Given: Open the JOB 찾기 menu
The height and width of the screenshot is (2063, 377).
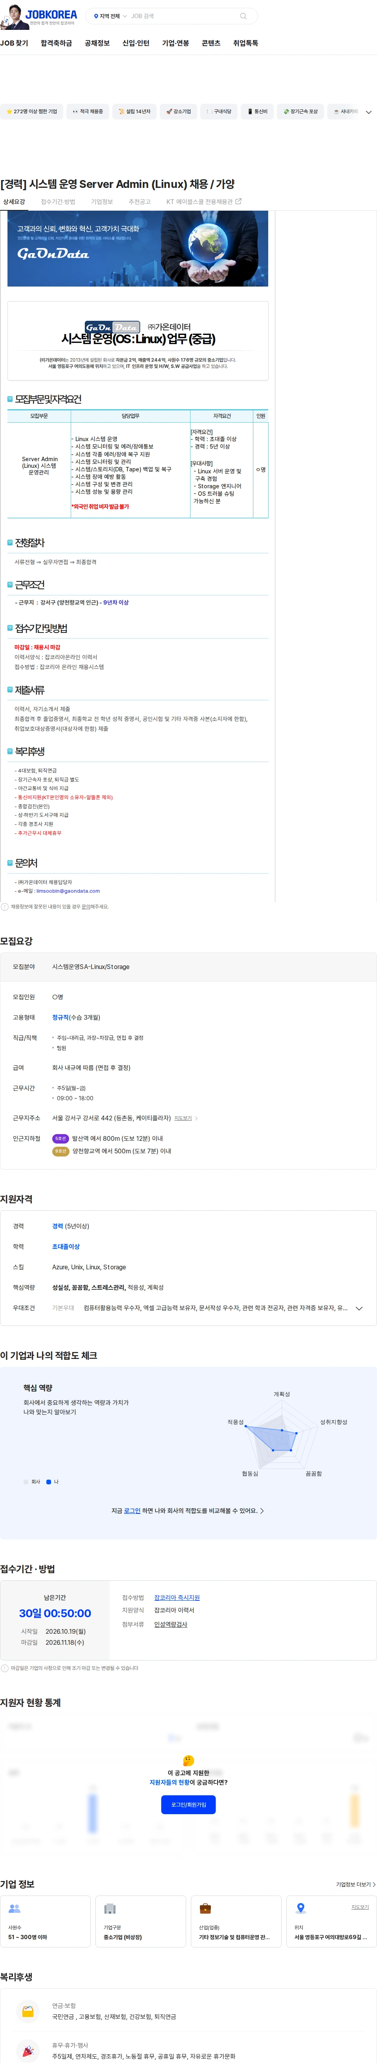Looking at the screenshot, I should coord(15,43).
